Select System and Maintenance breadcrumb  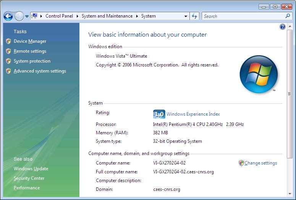107,16
